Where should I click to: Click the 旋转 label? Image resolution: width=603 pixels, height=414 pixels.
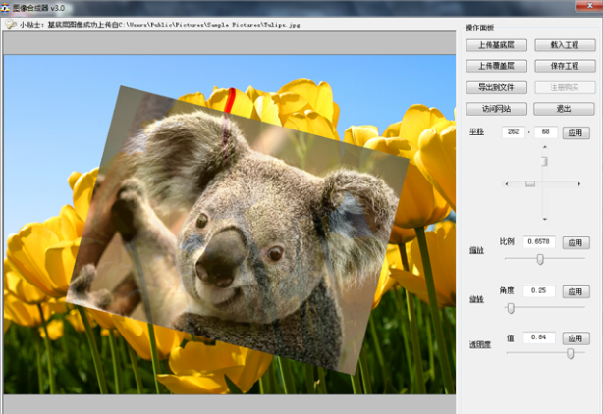(x=476, y=299)
